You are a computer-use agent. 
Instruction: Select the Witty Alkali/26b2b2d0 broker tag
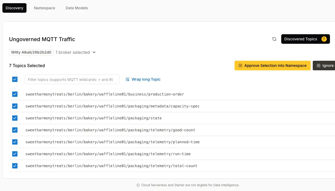coord(31,52)
